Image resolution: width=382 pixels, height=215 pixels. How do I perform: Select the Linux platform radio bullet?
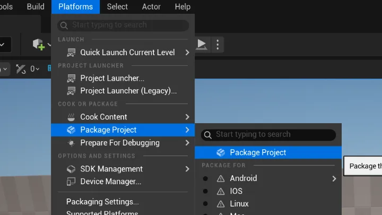click(205, 204)
